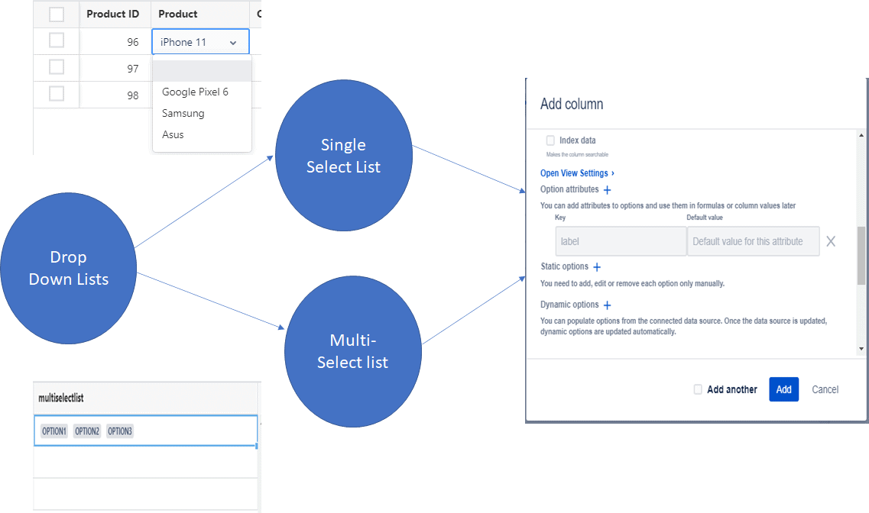This screenshot has height=513, width=869.
Task: Check the select-all checkbox in the table header
Action: pyautogui.click(x=56, y=14)
